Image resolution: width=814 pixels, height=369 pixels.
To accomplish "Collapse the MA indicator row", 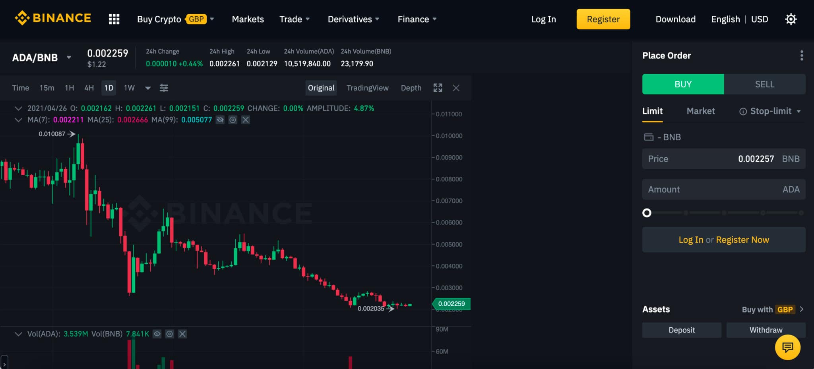I will pos(18,120).
